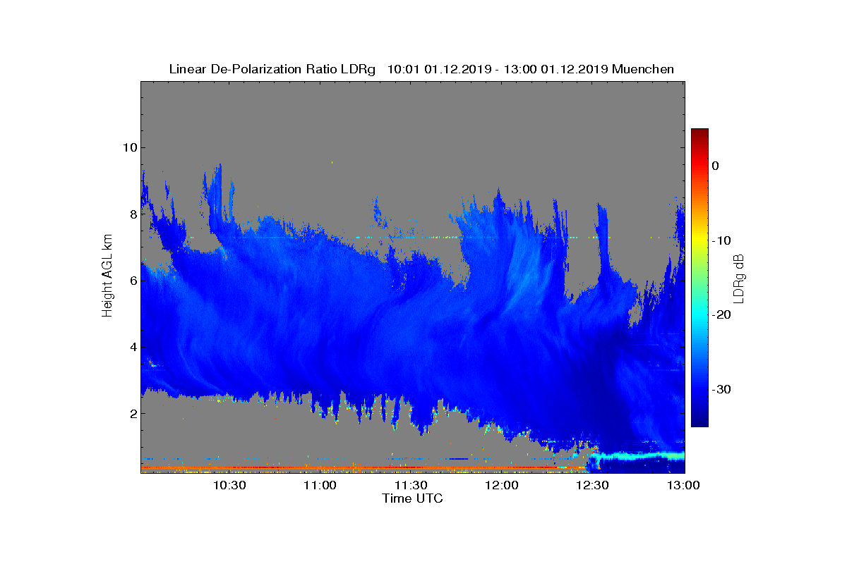
Task: Click the 11:30 time tick label
Action: pos(412,486)
